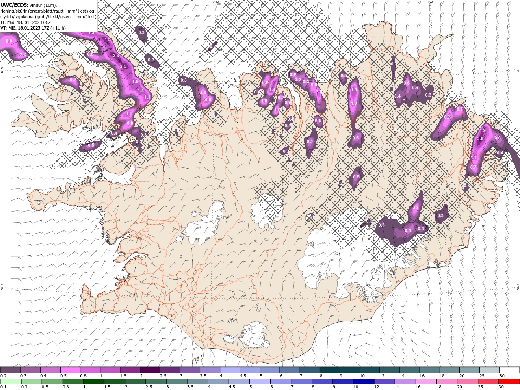Select the light pink 16–18 swatch, lower legend
520x390 pixels.
tap(426, 381)
